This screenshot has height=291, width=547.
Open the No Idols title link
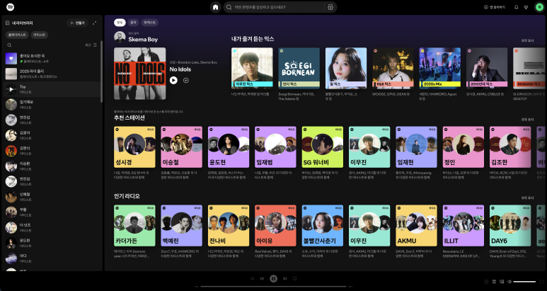click(x=180, y=69)
